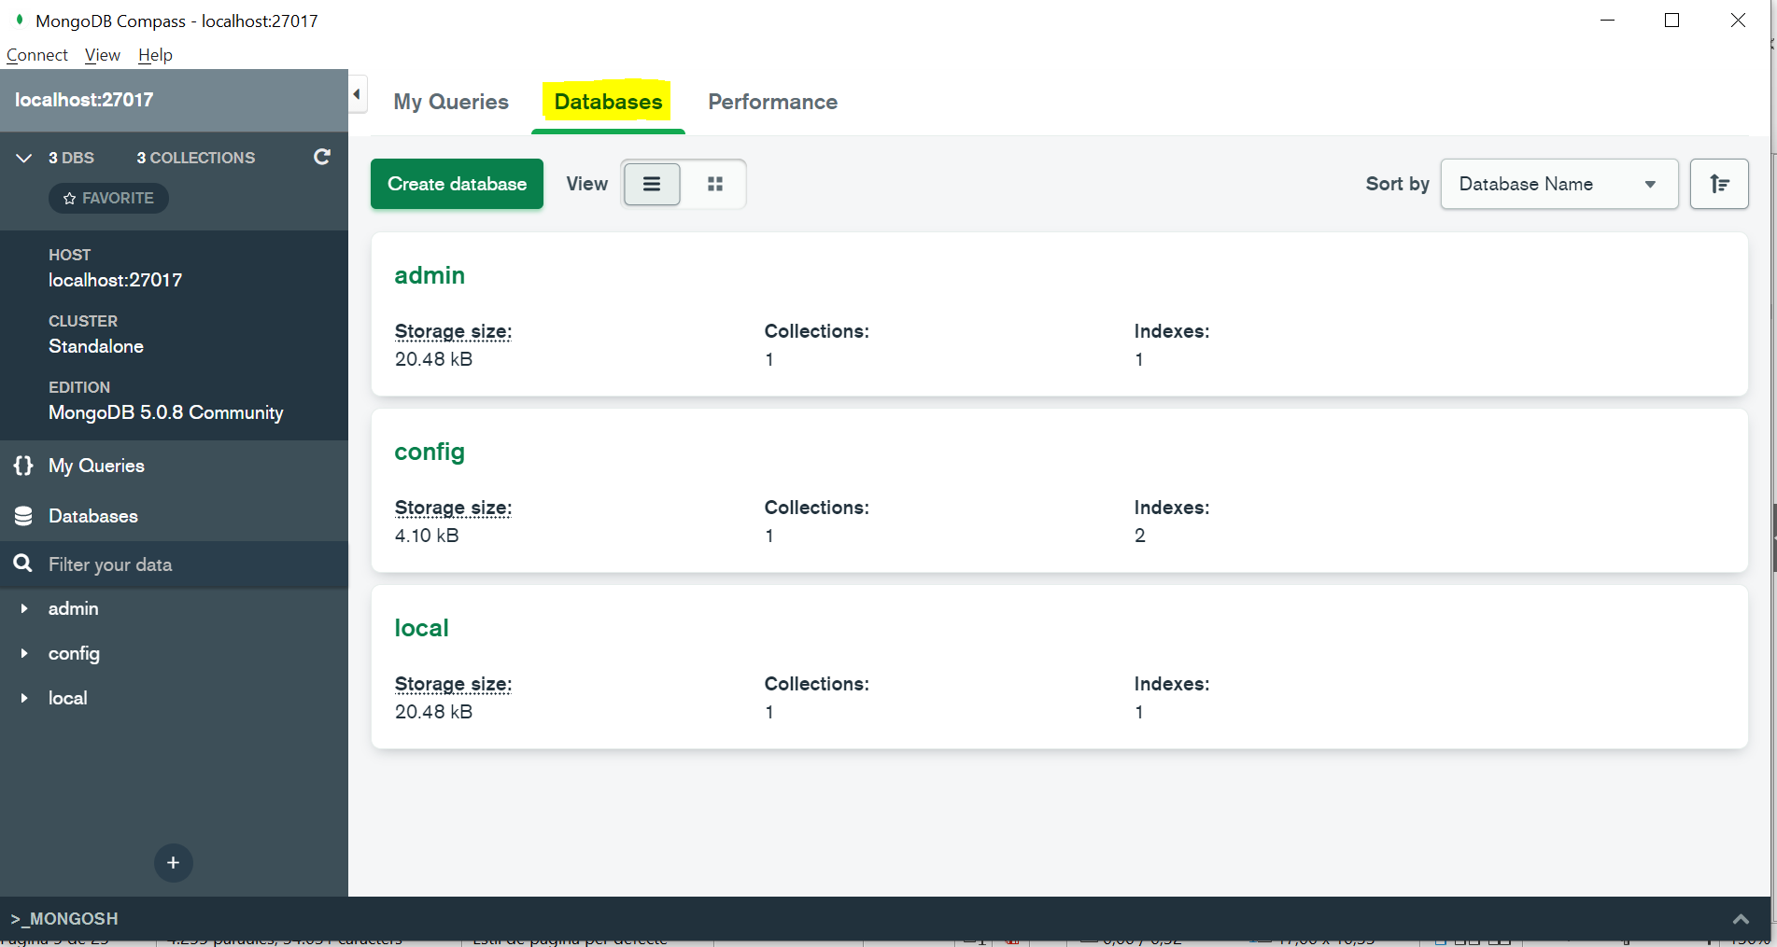Click the Databases stack icon in sidebar
The image size is (1777, 947).
point(23,516)
